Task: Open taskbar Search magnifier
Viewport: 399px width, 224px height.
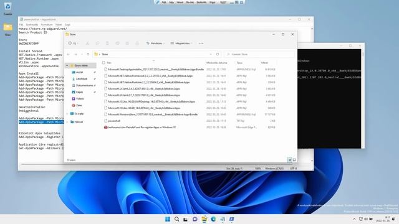Action: coord(176,219)
